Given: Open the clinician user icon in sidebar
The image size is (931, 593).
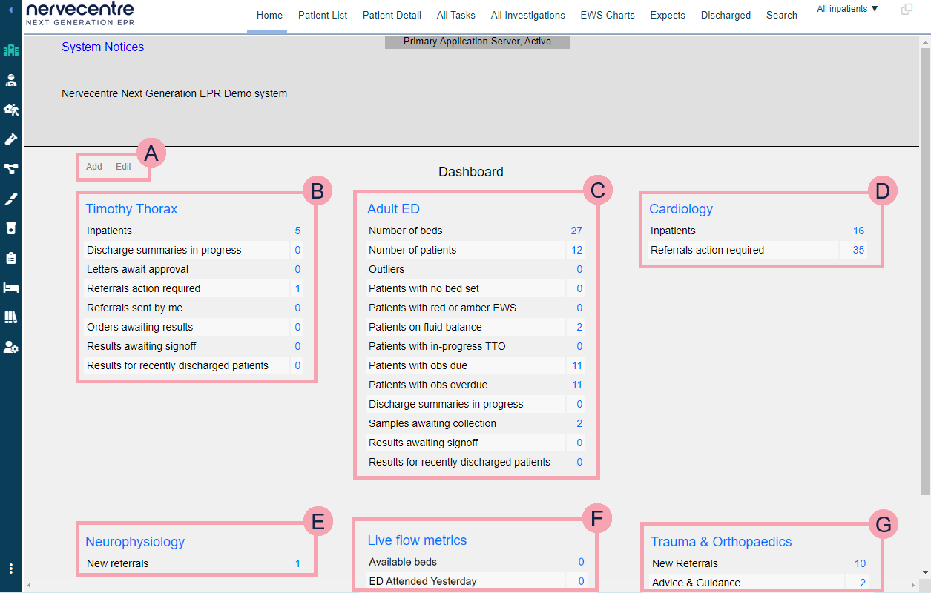Looking at the screenshot, I should tap(11, 80).
